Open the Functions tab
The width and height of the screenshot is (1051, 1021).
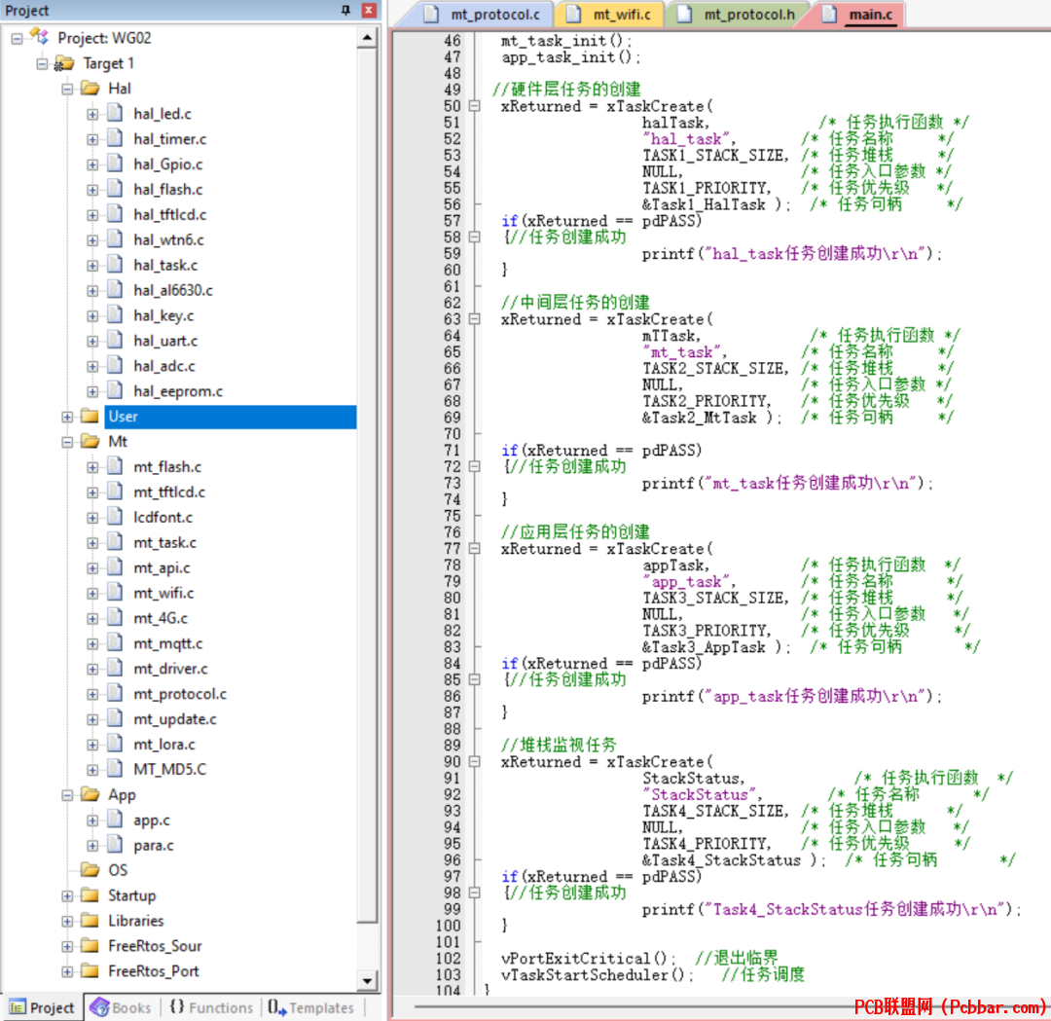pos(211,1007)
